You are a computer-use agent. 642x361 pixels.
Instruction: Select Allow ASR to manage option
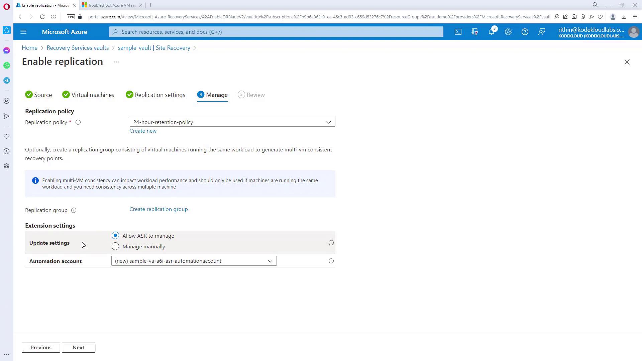pos(115,236)
